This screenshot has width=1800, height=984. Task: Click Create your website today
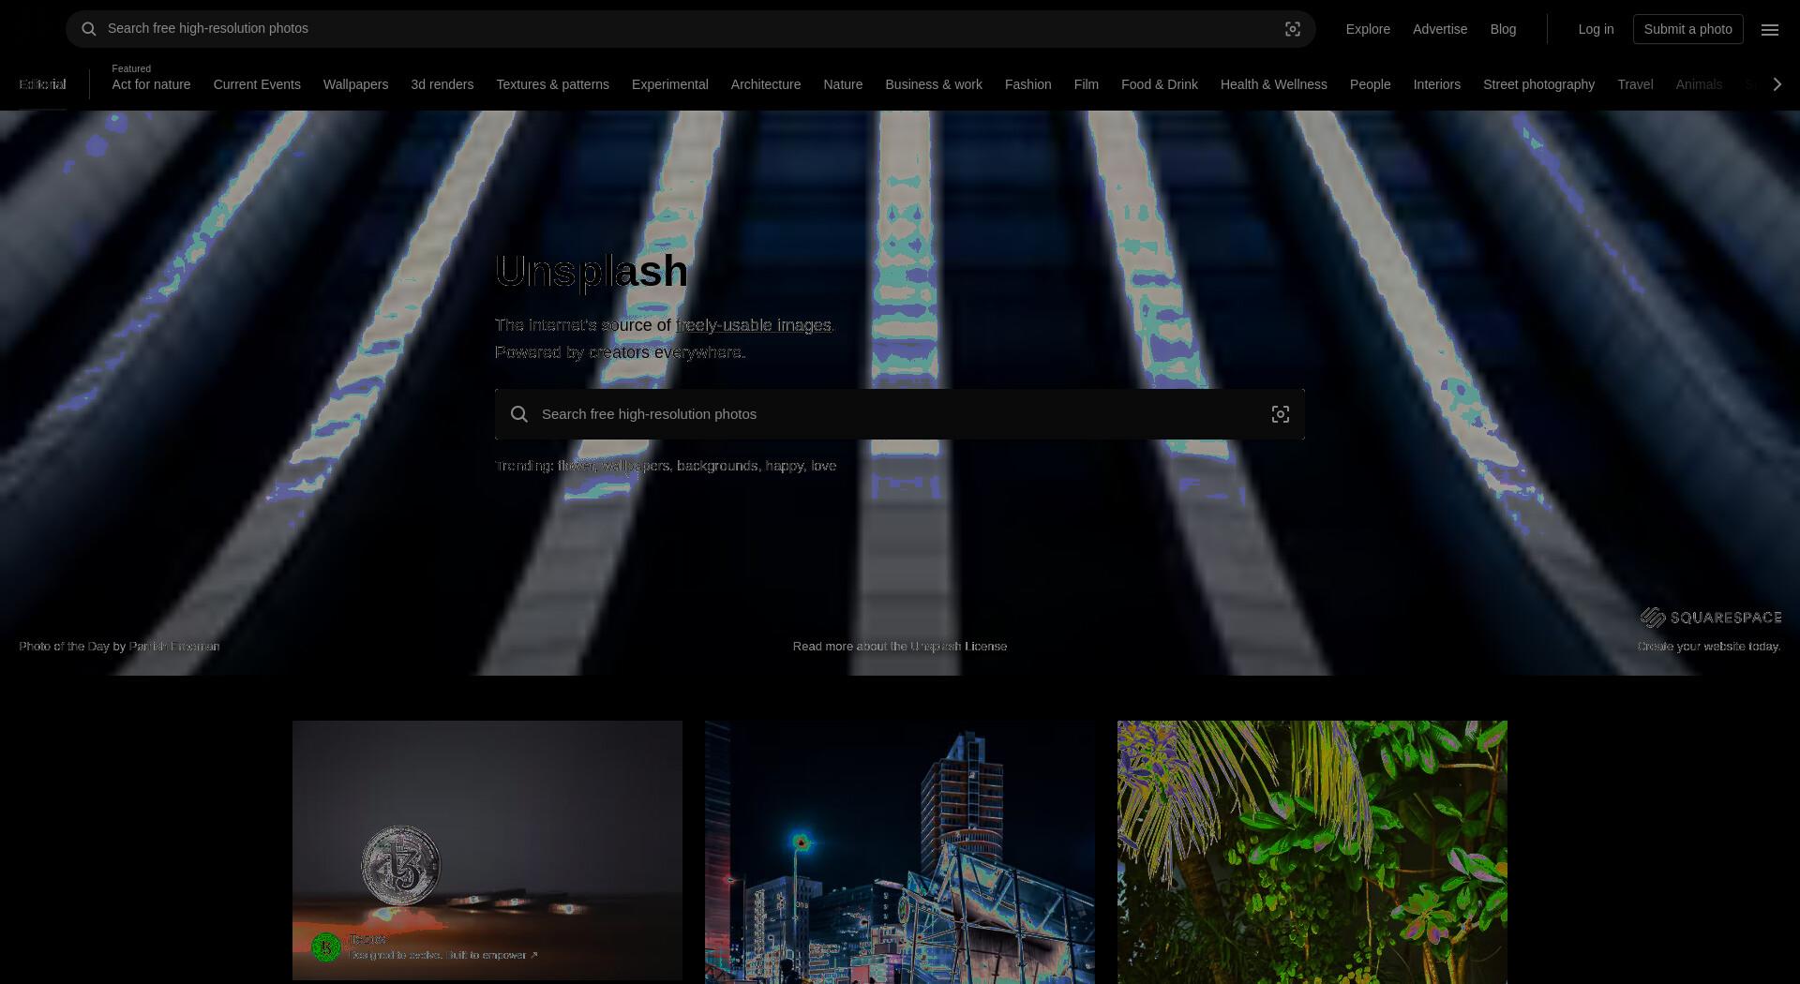coord(1709,647)
